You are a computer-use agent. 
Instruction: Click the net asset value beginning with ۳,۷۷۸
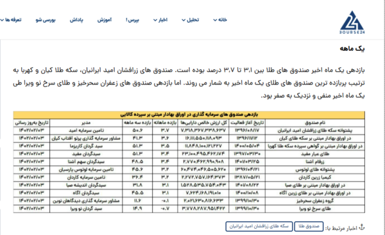pos(203,209)
